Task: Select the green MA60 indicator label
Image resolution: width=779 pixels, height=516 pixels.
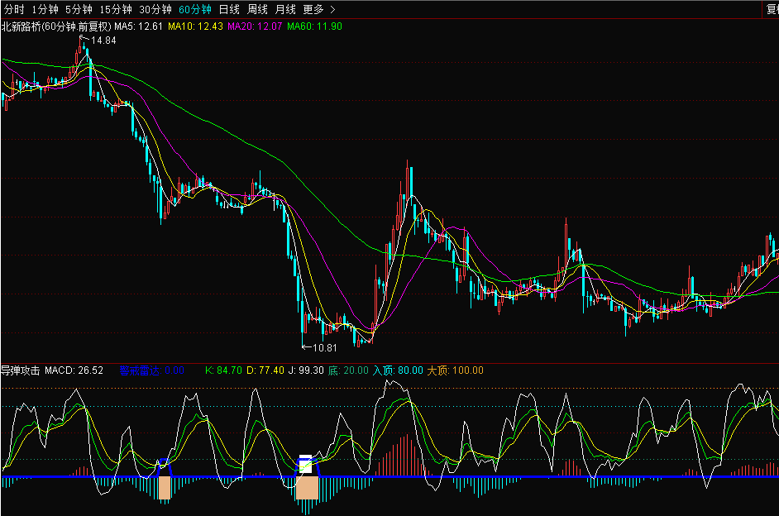Action: pyautogui.click(x=314, y=26)
